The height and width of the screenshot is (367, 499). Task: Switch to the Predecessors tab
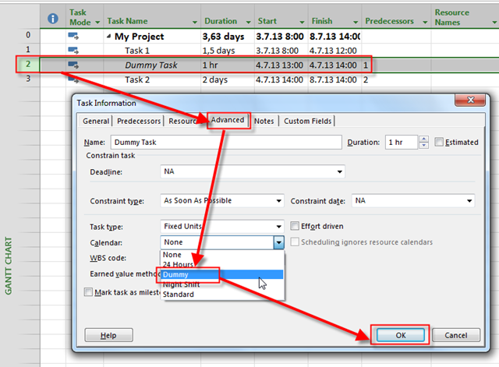pyautogui.click(x=140, y=121)
